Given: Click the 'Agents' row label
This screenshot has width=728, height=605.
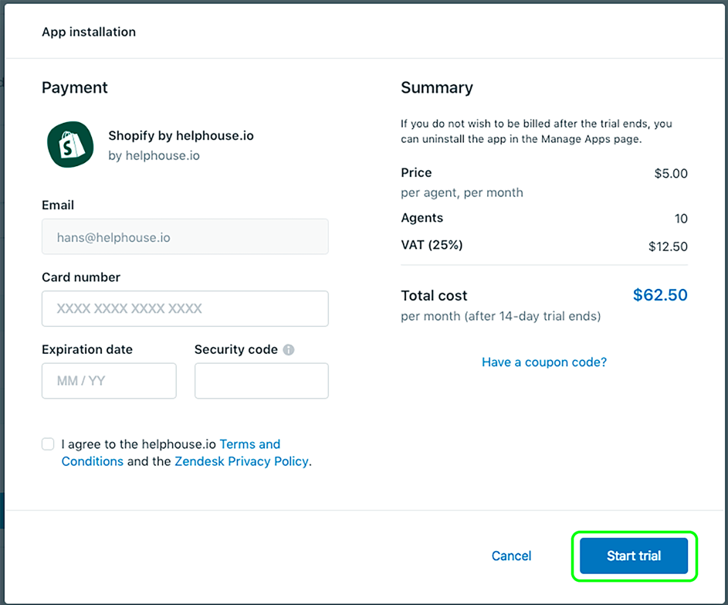Looking at the screenshot, I should (422, 218).
